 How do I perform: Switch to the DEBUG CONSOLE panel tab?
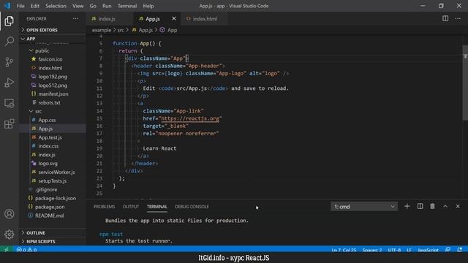tap(192, 207)
